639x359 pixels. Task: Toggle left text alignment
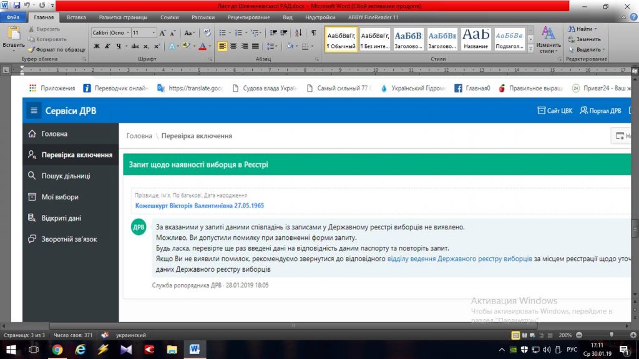(223, 46)
